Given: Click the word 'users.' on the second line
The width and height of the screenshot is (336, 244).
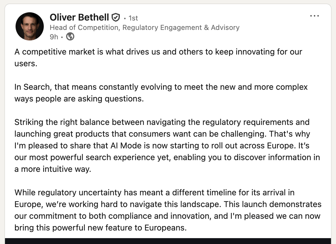Looking at the screenshot, I should [26, 64].
